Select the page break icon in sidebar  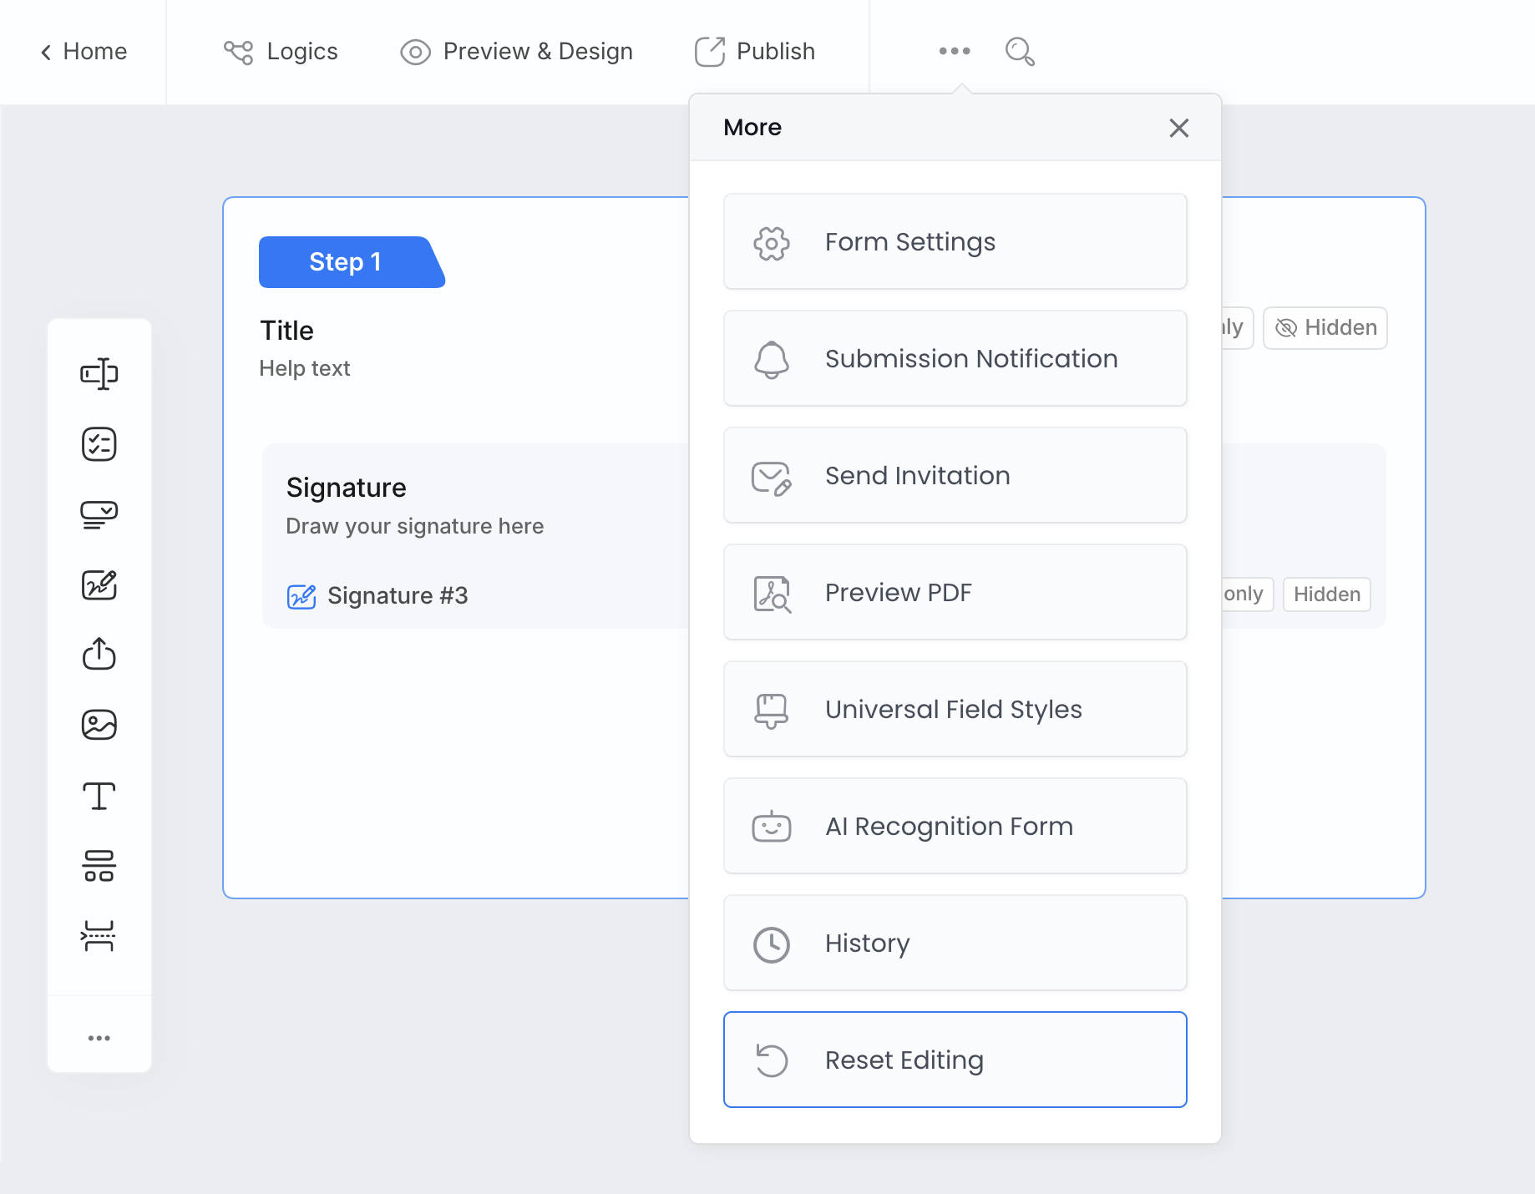coord(99,936)
